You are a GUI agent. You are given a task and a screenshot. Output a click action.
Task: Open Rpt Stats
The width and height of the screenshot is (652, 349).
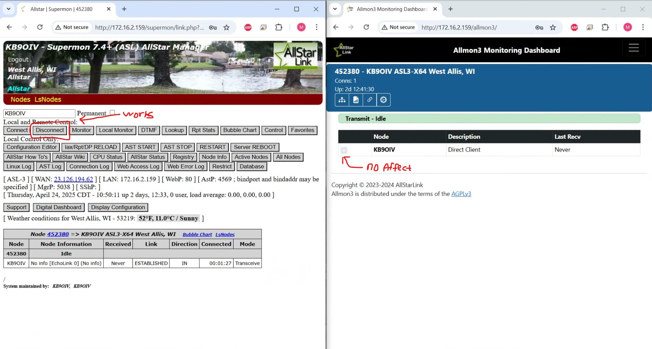pos(203,130)
